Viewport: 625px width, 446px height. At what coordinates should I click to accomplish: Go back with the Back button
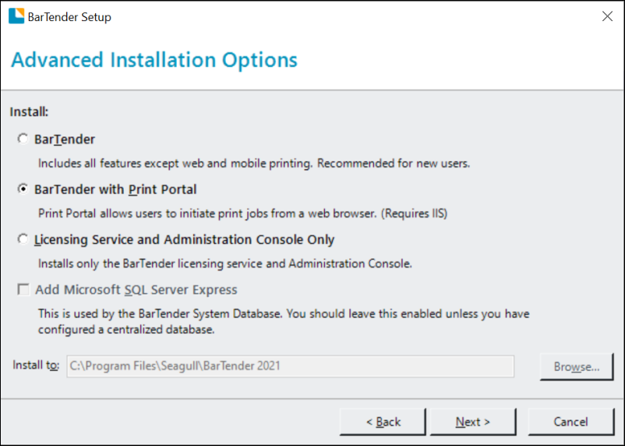tap(383, 422)
